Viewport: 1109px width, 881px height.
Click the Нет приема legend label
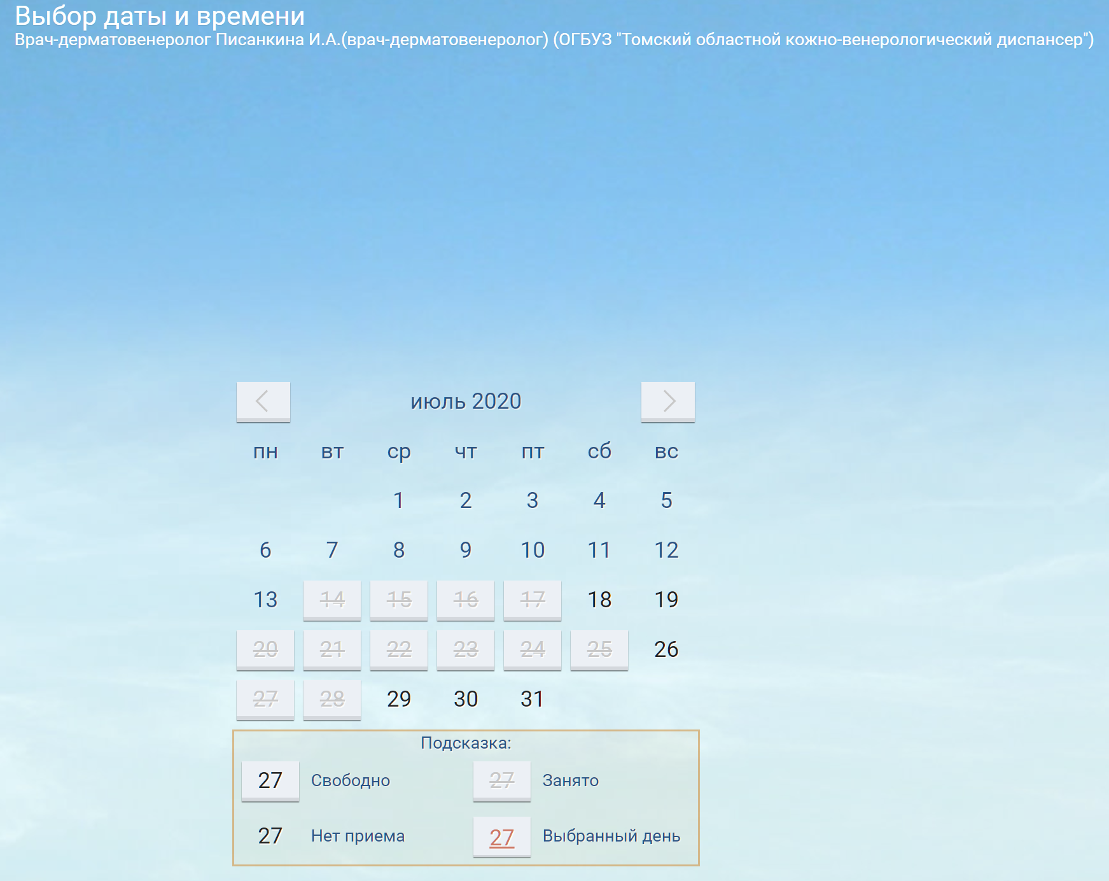point(358,836)
